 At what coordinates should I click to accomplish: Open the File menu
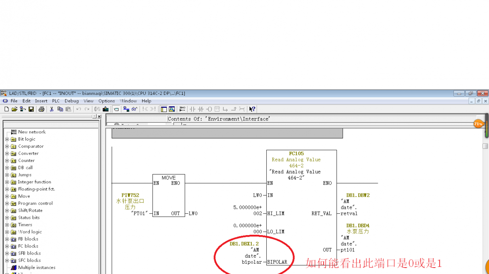point(14,101)
